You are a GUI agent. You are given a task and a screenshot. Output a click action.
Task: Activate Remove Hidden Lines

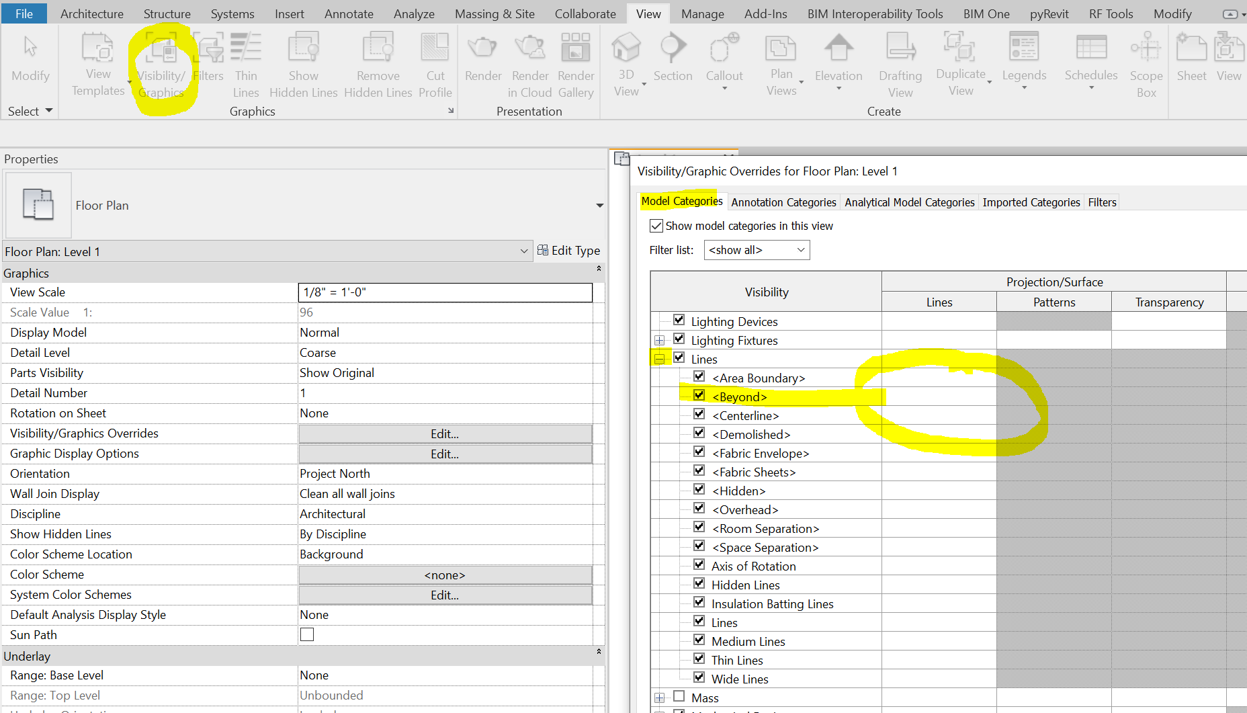[x=378, y=64]
